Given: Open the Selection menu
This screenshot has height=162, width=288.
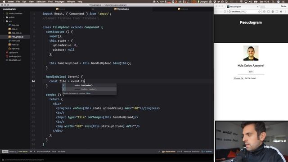Looking at the screenshot, I should point(41,2).
